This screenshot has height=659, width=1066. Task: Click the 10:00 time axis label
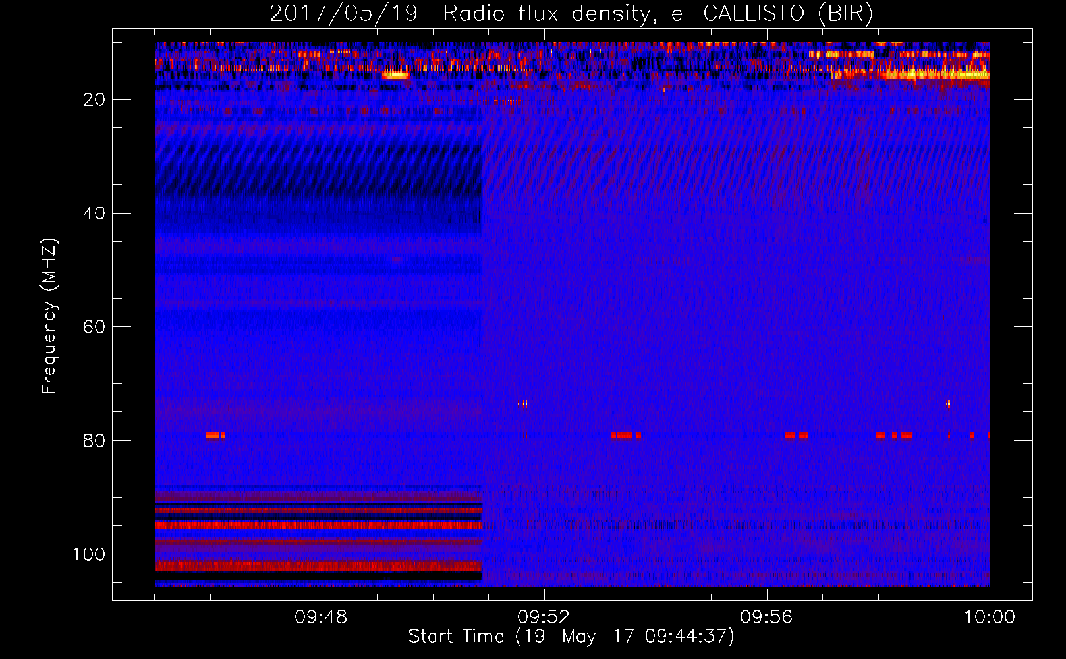[990, 617]
